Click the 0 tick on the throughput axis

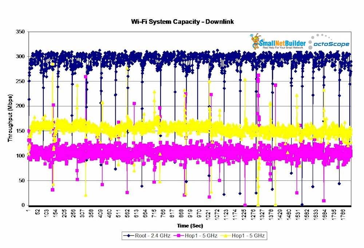tap(23, 205)
